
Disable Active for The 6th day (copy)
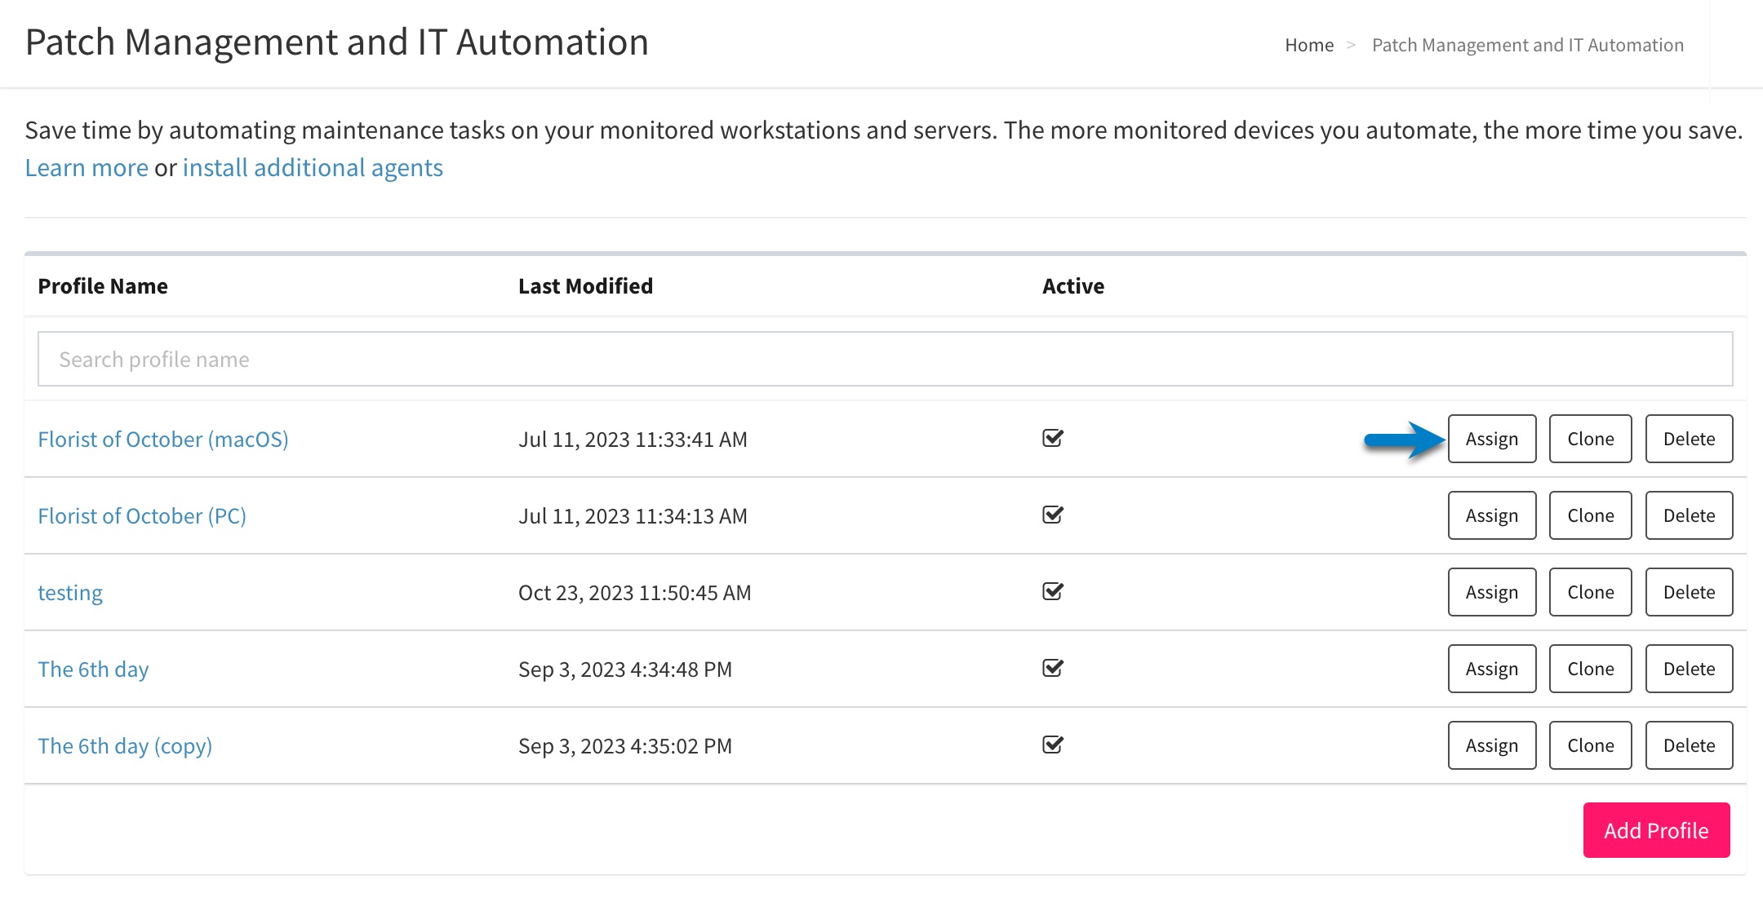click(x=1053, y=745)
